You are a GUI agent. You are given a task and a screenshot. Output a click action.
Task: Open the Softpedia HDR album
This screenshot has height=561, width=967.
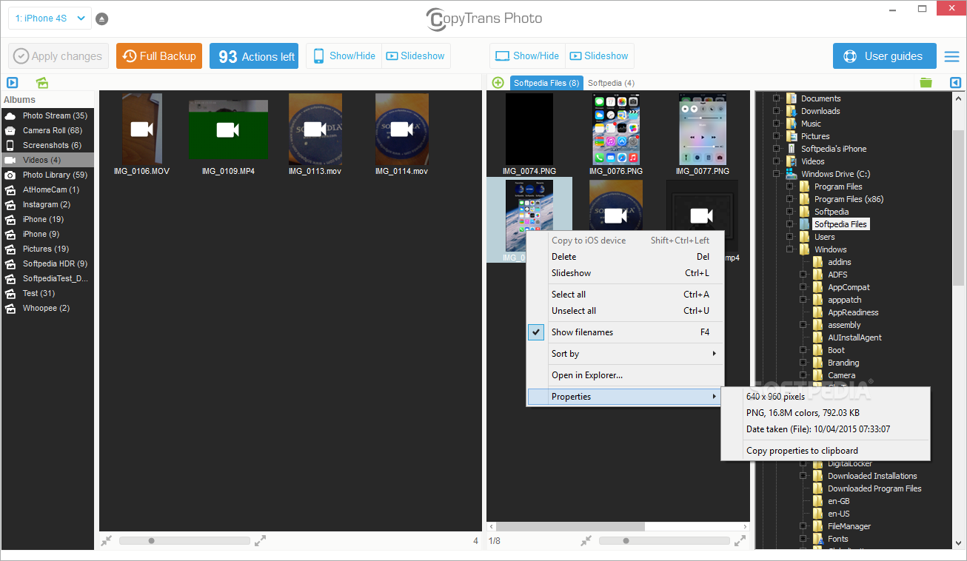pyautogui.click(x=47, y=263)
